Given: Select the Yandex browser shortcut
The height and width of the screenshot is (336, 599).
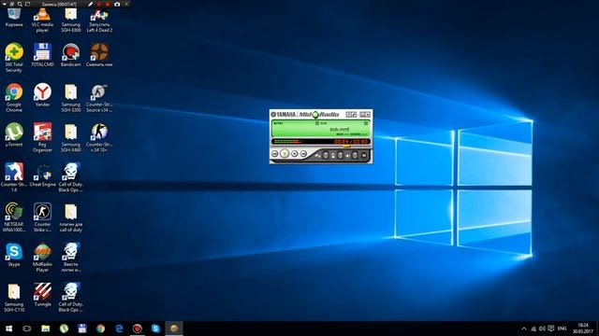Looking at the screenshot, I should [x=42, y=95].
